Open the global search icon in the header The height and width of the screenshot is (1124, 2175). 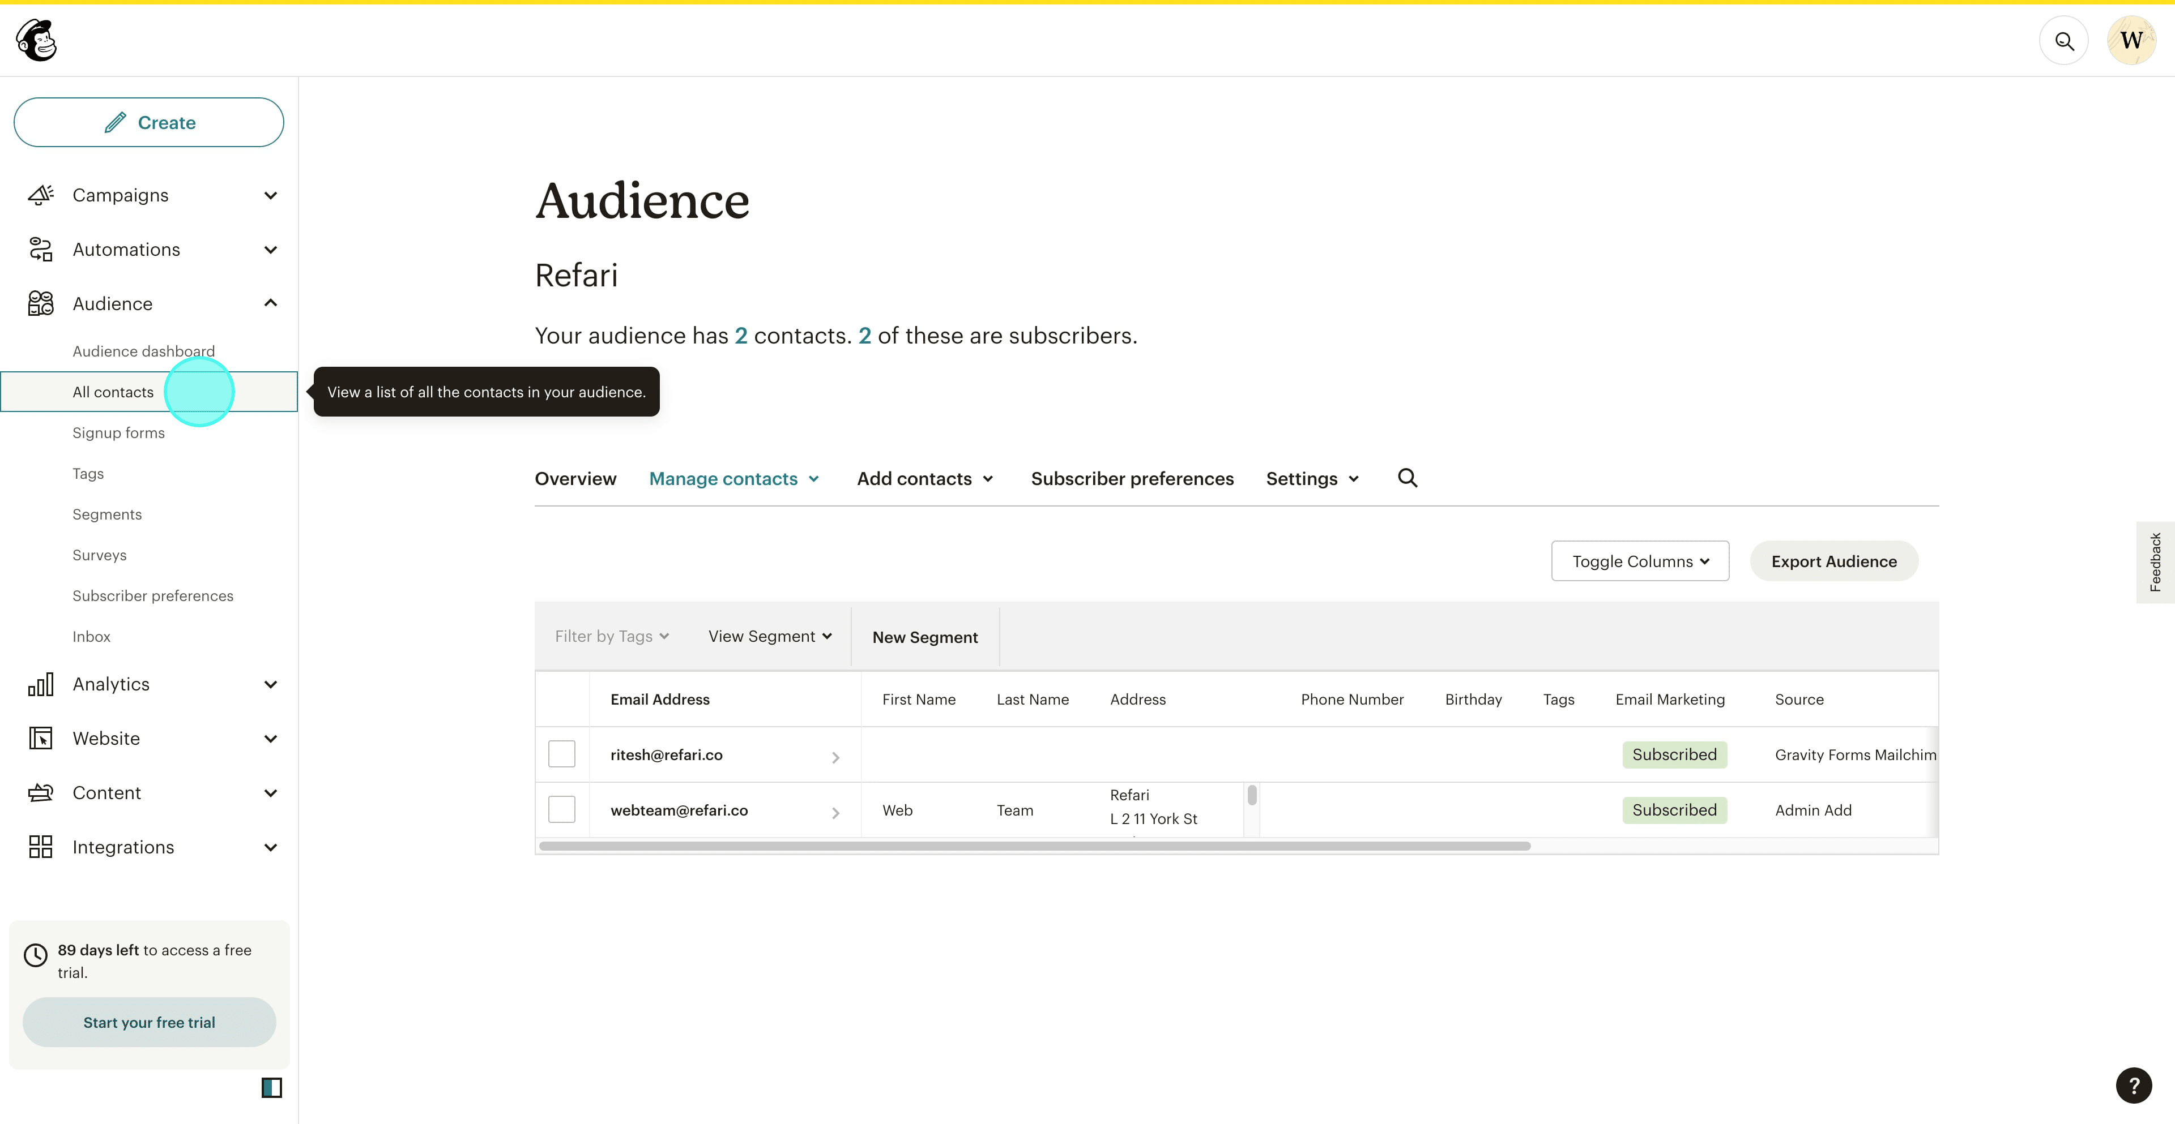pyautogui.click(x=2063, y=41)
